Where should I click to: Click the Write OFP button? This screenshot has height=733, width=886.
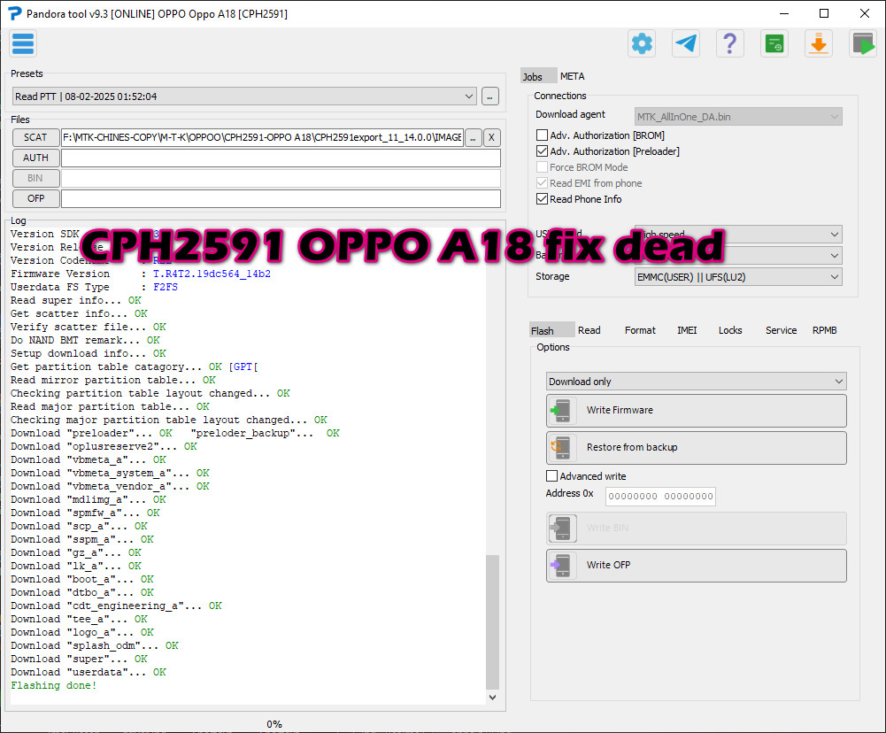click(x=696, y=565)
